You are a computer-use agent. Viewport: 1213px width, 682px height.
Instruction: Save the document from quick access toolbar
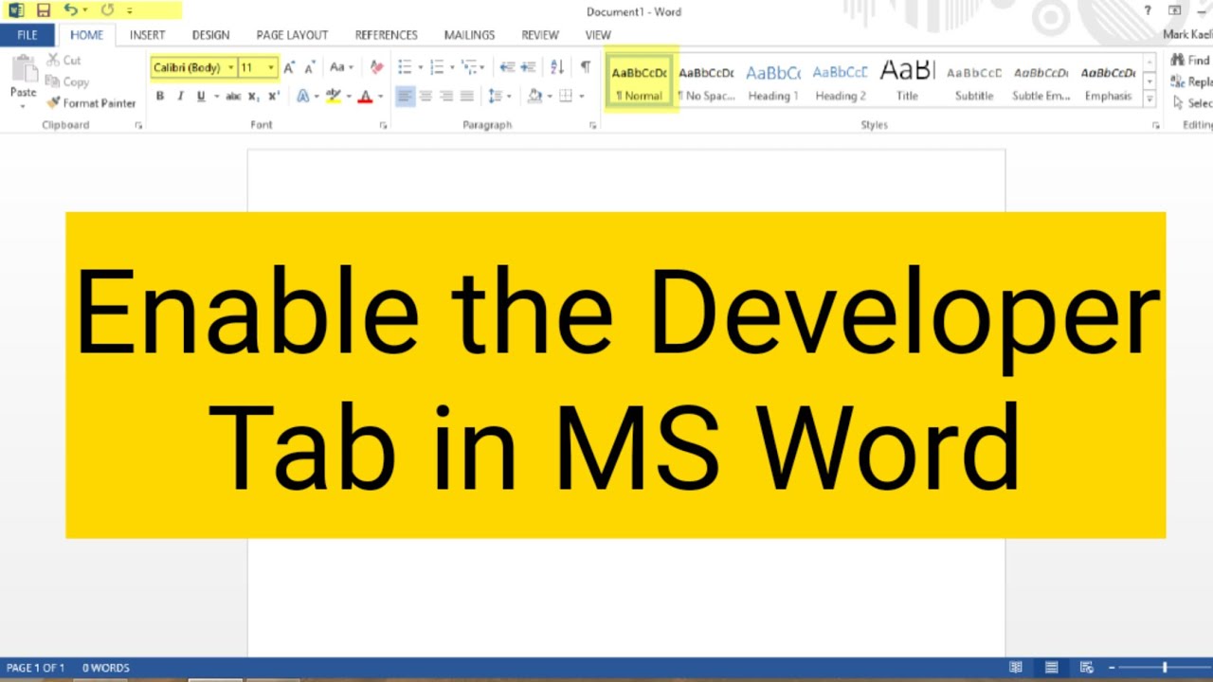[x=43, y=10]
